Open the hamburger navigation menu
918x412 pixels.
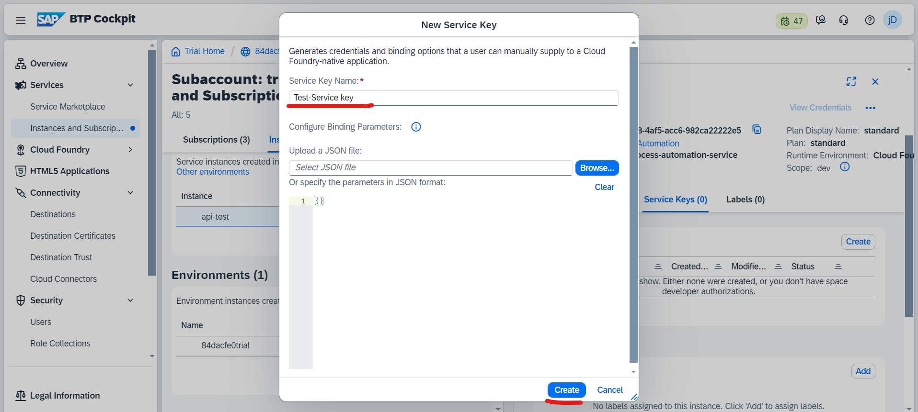21,20
